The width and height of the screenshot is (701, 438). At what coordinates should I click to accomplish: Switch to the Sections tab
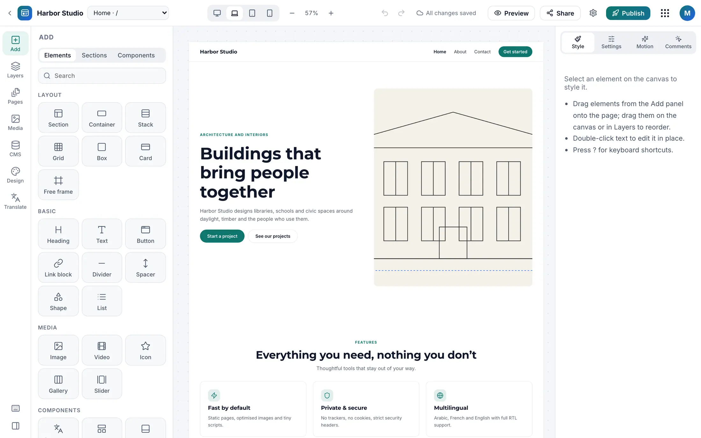tap(94, 55)
